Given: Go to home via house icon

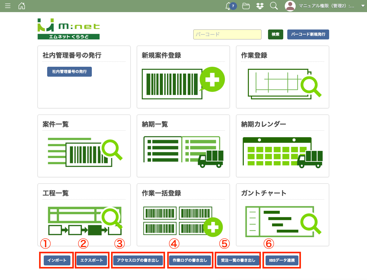Looking at the screenshot, I should point(22,6).
